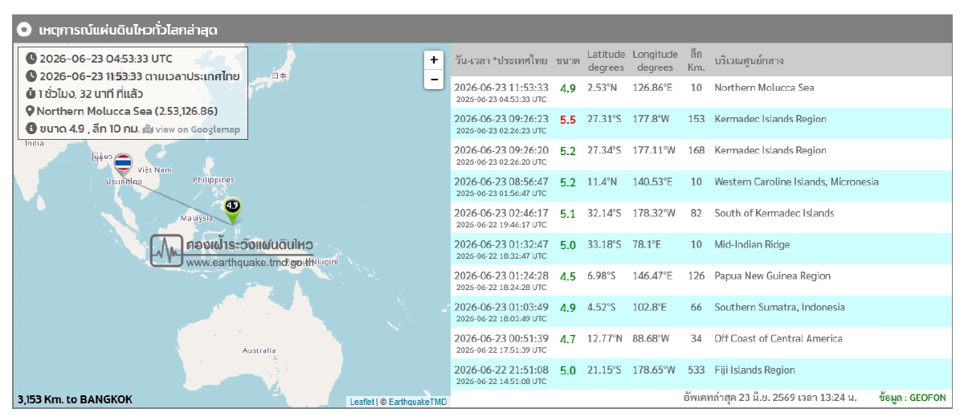
Task: Click the ลึก Km. depth column header
Action: [696, 60]
